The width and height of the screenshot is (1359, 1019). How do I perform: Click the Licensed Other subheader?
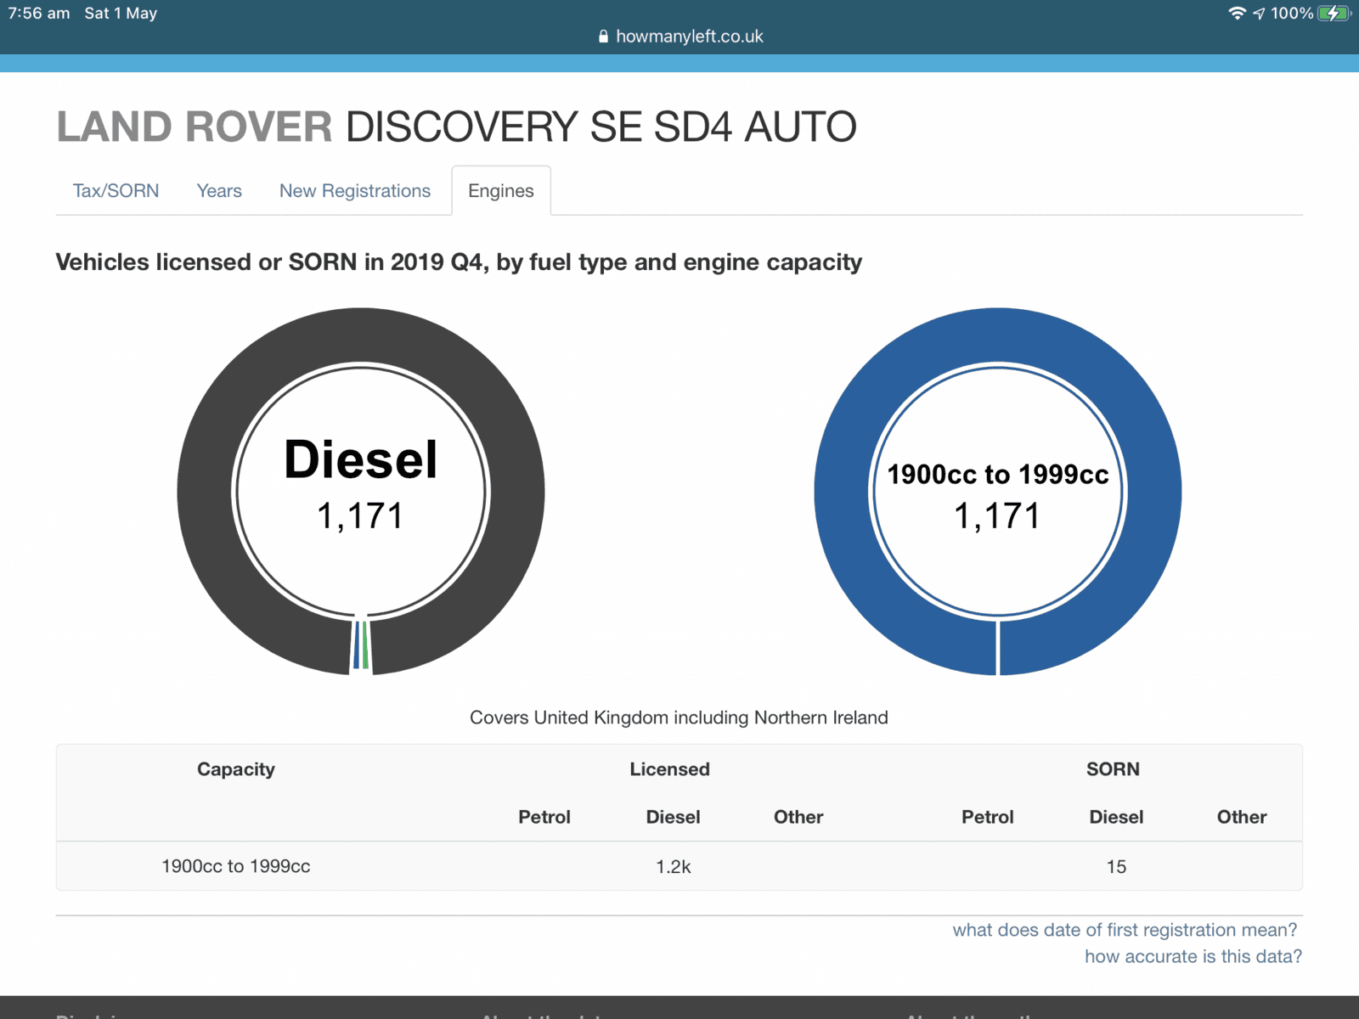(798, 817)
